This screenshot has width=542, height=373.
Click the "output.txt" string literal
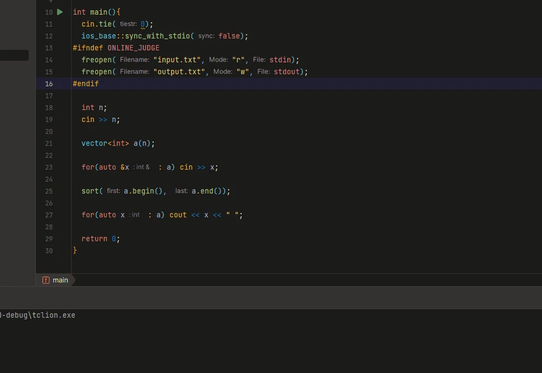(x=179, y=72)
